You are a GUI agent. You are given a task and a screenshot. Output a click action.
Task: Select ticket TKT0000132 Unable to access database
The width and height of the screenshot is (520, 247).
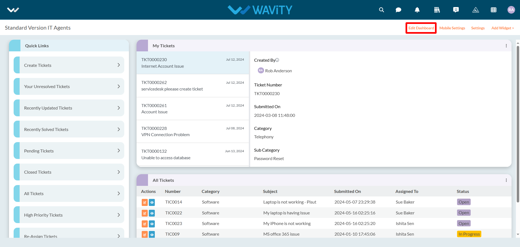(x=193, y=154)
